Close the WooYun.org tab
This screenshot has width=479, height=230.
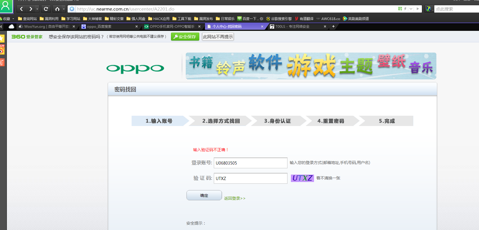pyautogui.click(x=74, y=27)
